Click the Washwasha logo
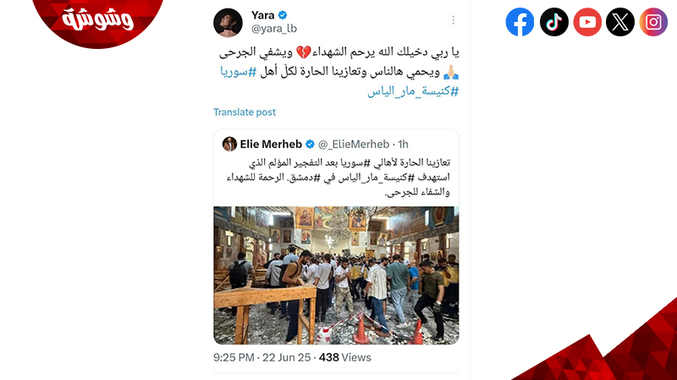Screen dimensions: 677x380 pyautogui.click(x=97, y=19)
